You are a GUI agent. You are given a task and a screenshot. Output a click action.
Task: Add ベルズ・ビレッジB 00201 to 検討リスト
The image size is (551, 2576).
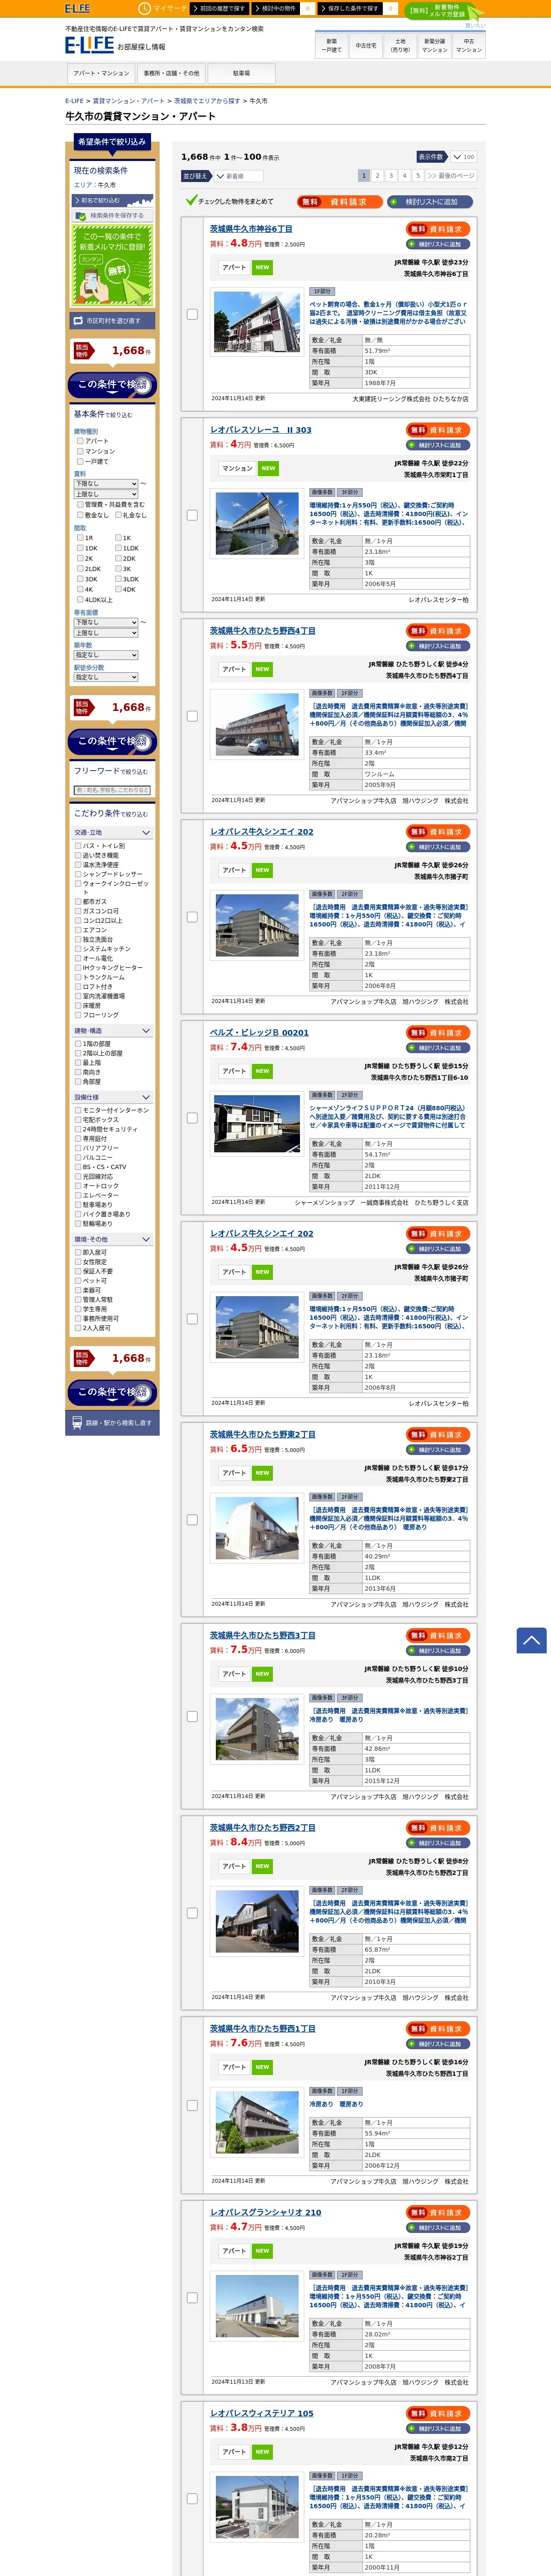coord(439,1048)
